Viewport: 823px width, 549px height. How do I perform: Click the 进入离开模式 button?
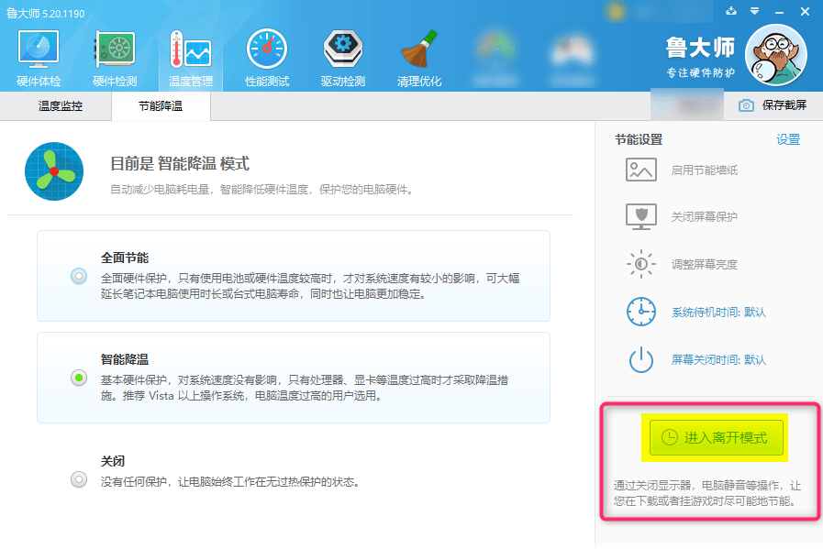click(x=716, y=437)
